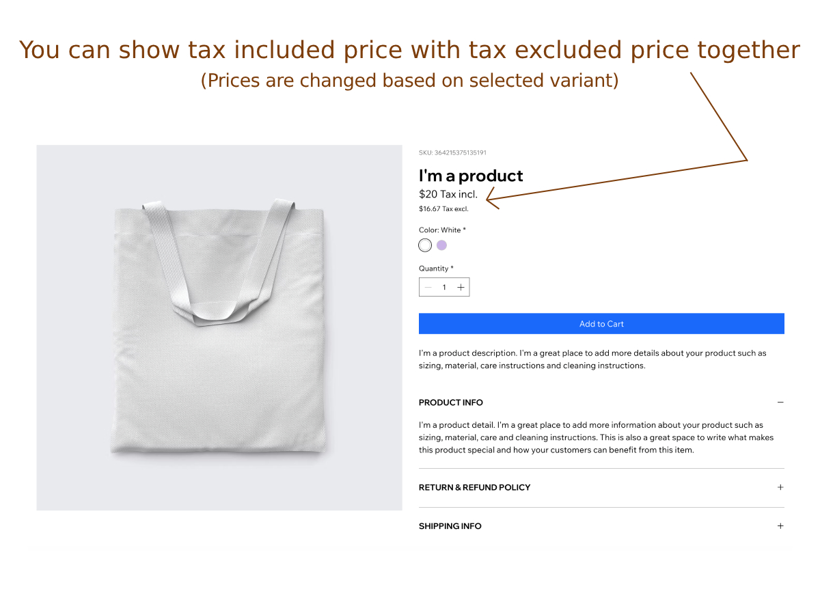Viewport: 820px width, 615px height.
Task: Click the Quantity label
Action: (436, 269)
